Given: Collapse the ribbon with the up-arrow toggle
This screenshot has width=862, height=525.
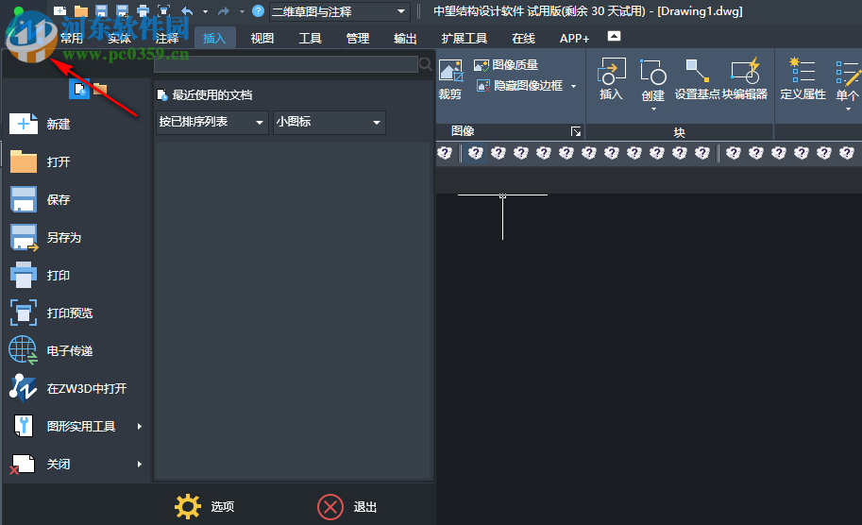Looking at the screenshot, I should 614,36.
